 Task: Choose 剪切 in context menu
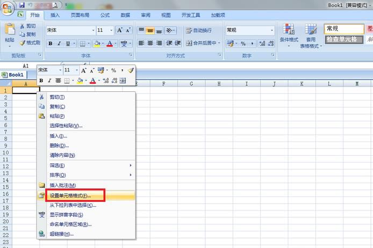pyautogui.click(x=86, y=97)
